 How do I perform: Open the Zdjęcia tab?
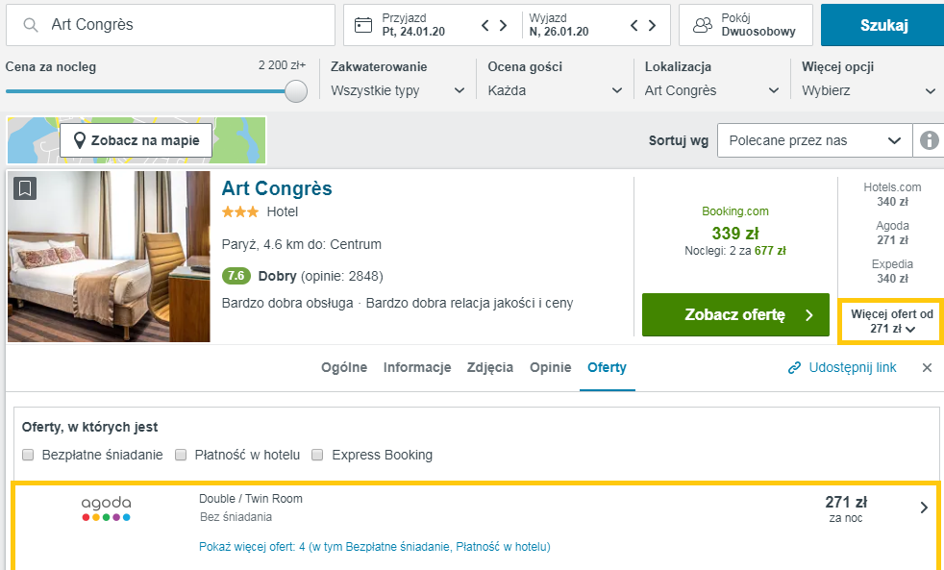[489, 368]
